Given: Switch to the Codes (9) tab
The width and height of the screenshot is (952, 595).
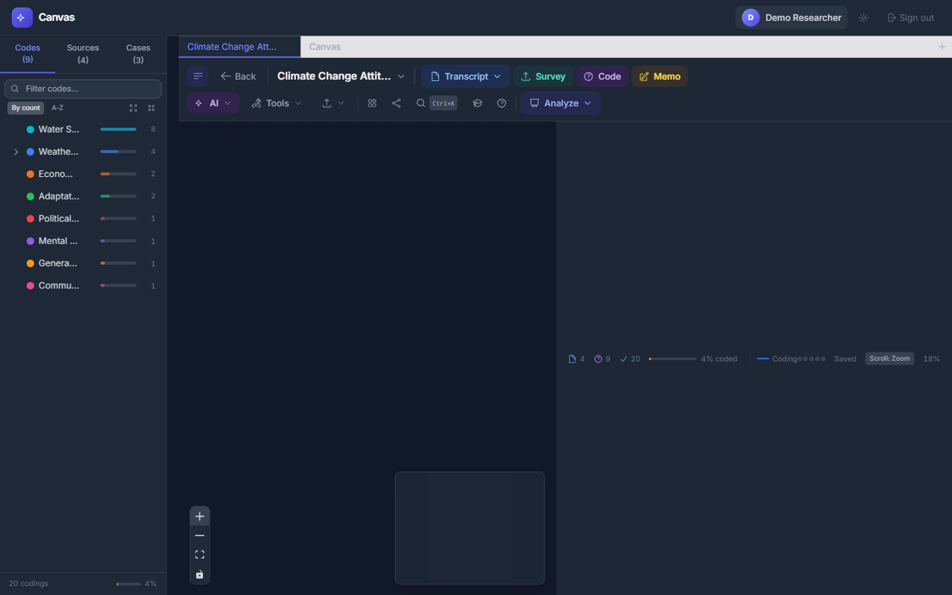Looking at the screenshot, I should pyautogui.click(x=28, y=54).
